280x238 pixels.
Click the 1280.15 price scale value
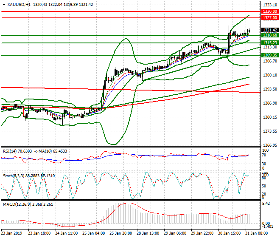(x=270, y=117)
